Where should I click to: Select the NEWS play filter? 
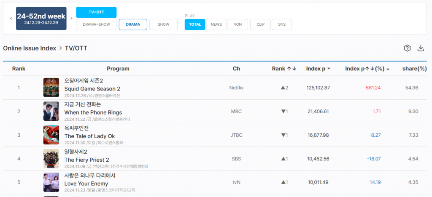(216, 24)
